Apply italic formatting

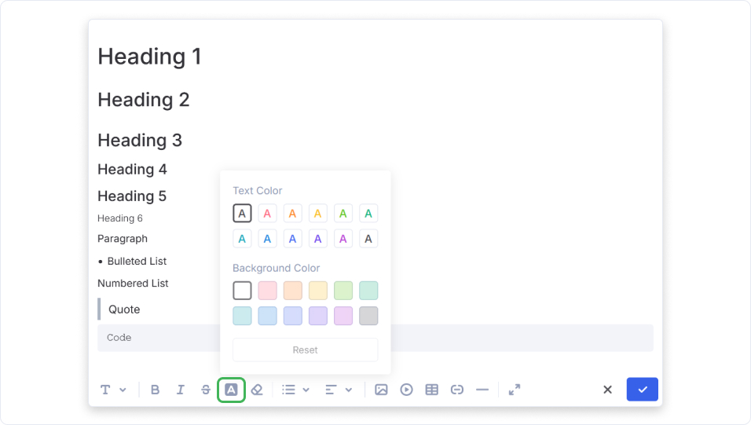click(181, 390)
